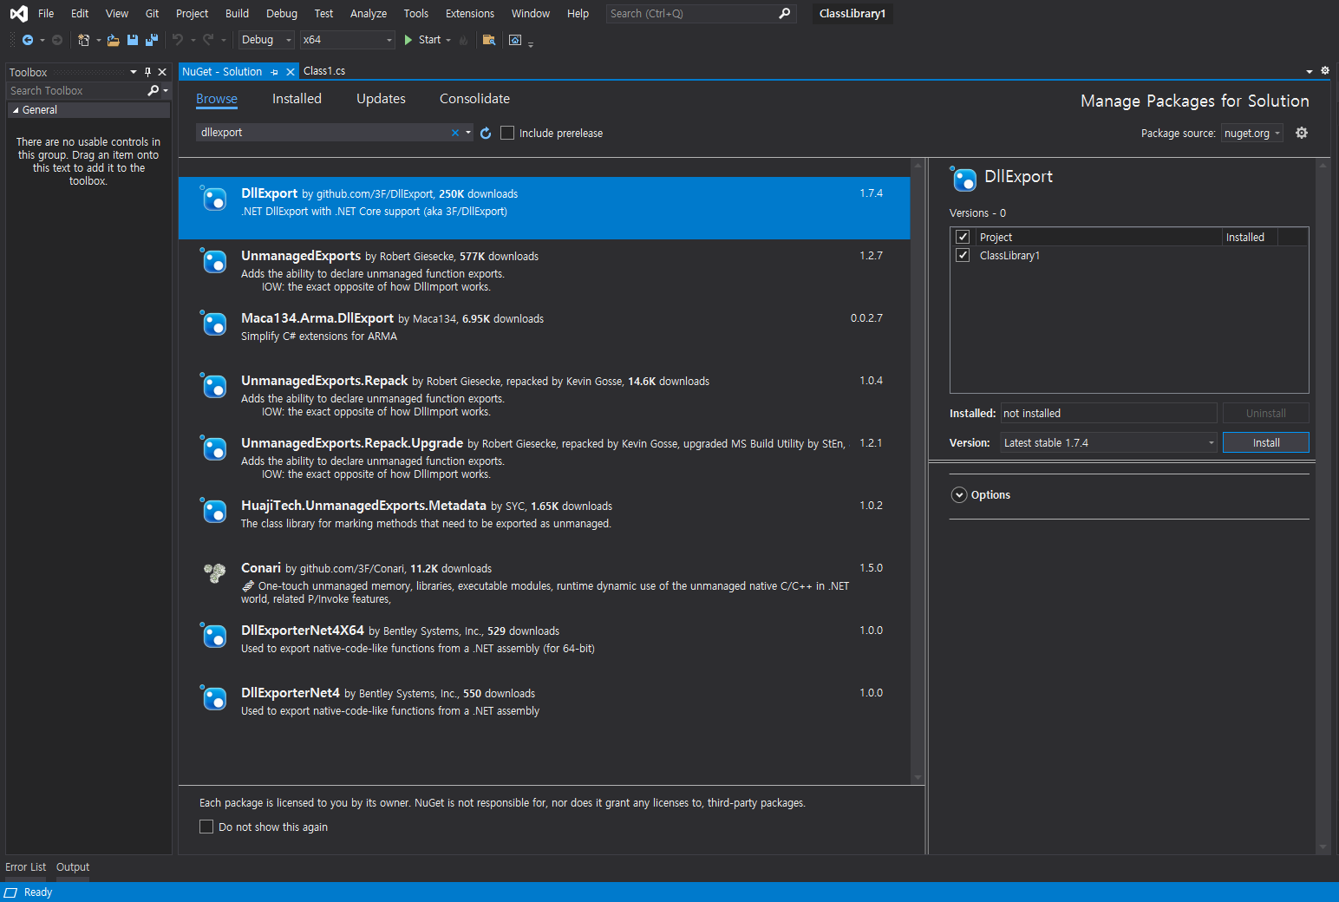
Task: Open the document list dropdown arrow at top right
Action: [1310, 71]
